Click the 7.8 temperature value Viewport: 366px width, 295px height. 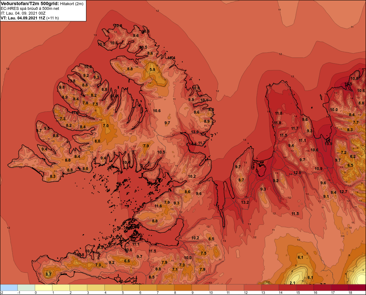[x=85, y=103]
